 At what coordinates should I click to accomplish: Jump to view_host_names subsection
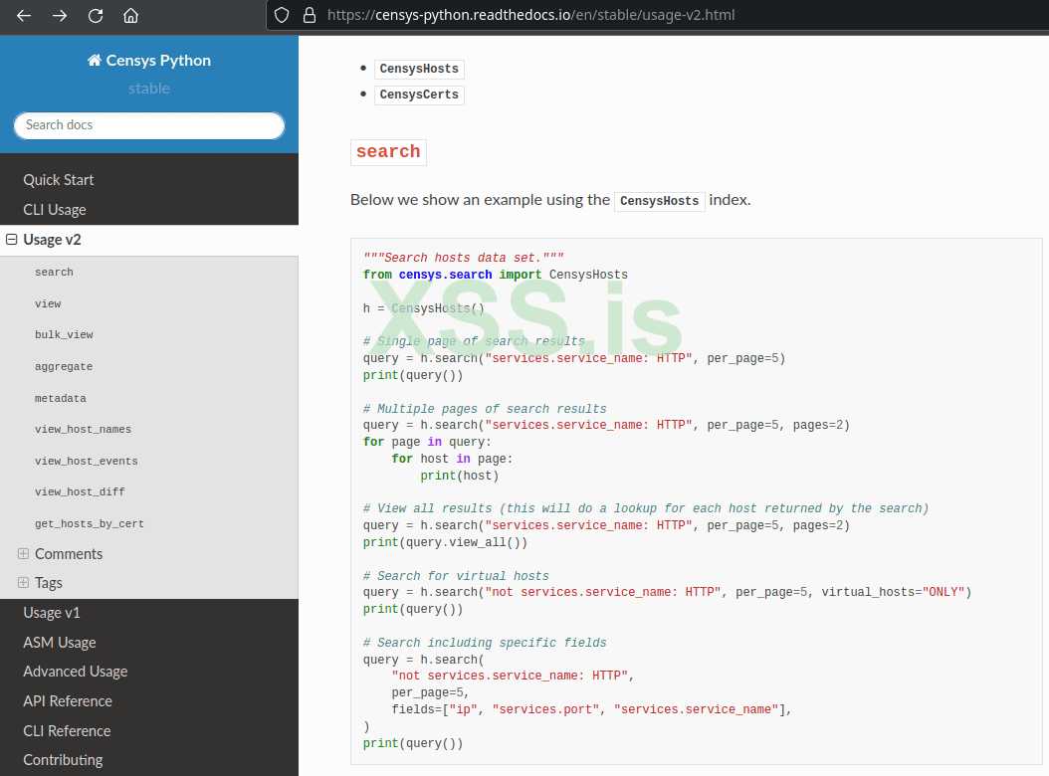[83, 429]
